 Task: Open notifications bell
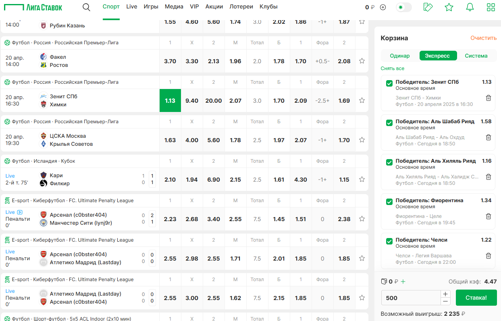tap(470, 7)
